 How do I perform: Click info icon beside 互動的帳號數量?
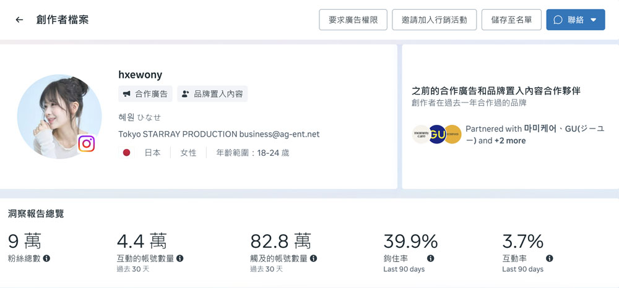[x=180, y=258]
